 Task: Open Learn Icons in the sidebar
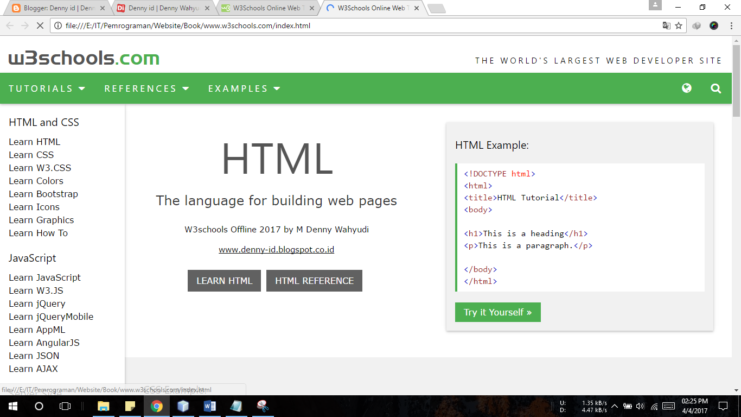[34, 207]
